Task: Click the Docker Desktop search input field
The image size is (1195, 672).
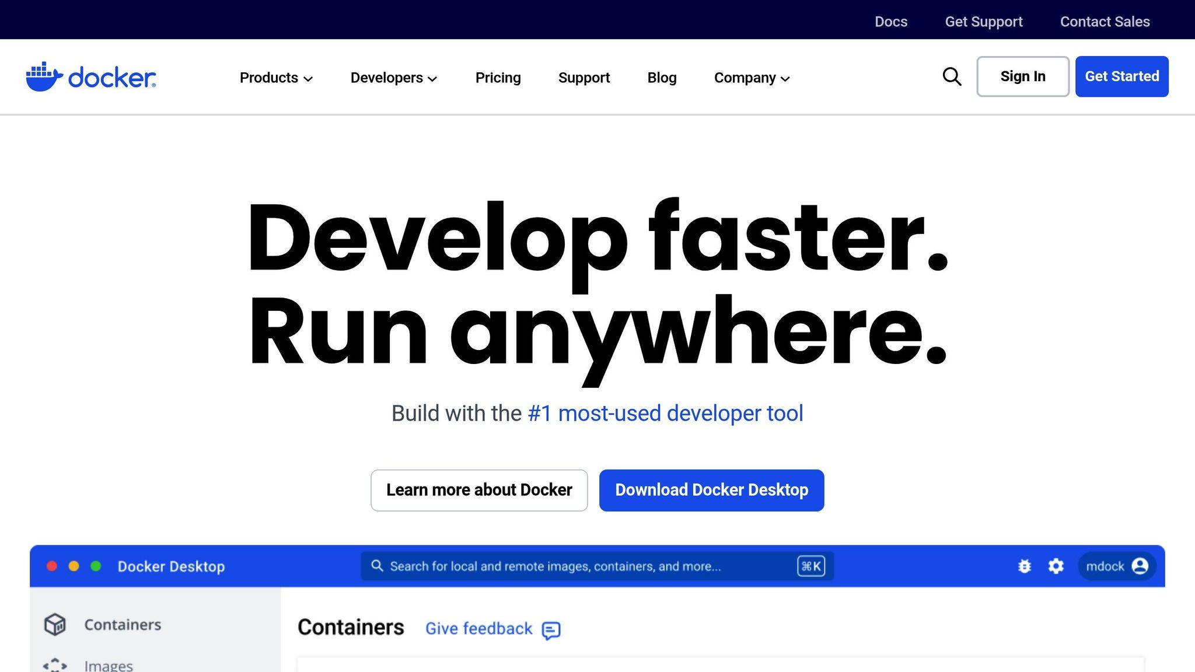Action: [583, 565]
